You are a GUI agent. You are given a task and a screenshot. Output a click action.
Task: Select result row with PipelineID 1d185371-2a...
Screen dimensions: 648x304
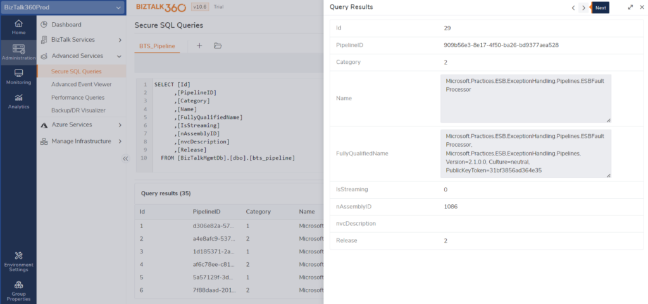[229, 252]
